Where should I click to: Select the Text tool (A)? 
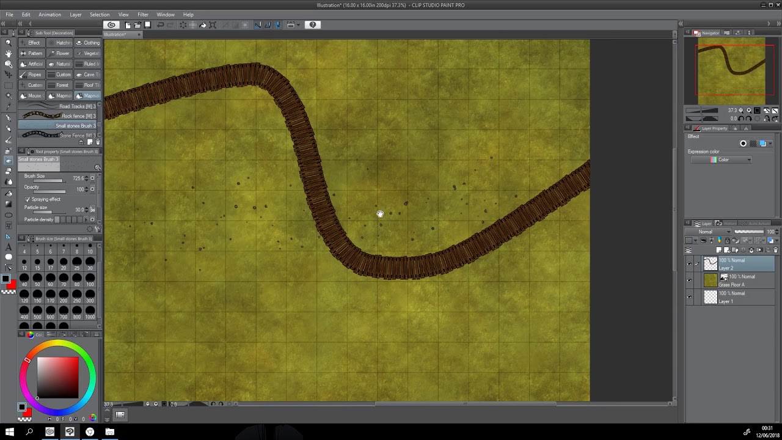8,247
